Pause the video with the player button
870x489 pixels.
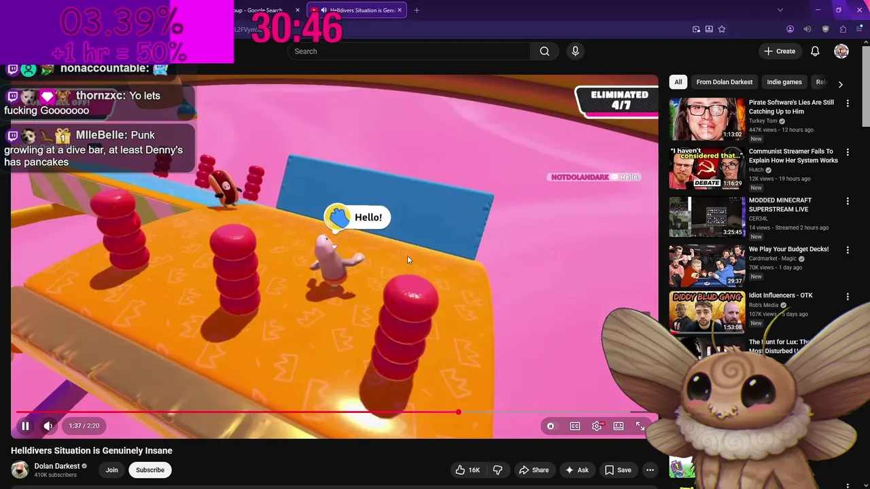pos(25,426)
